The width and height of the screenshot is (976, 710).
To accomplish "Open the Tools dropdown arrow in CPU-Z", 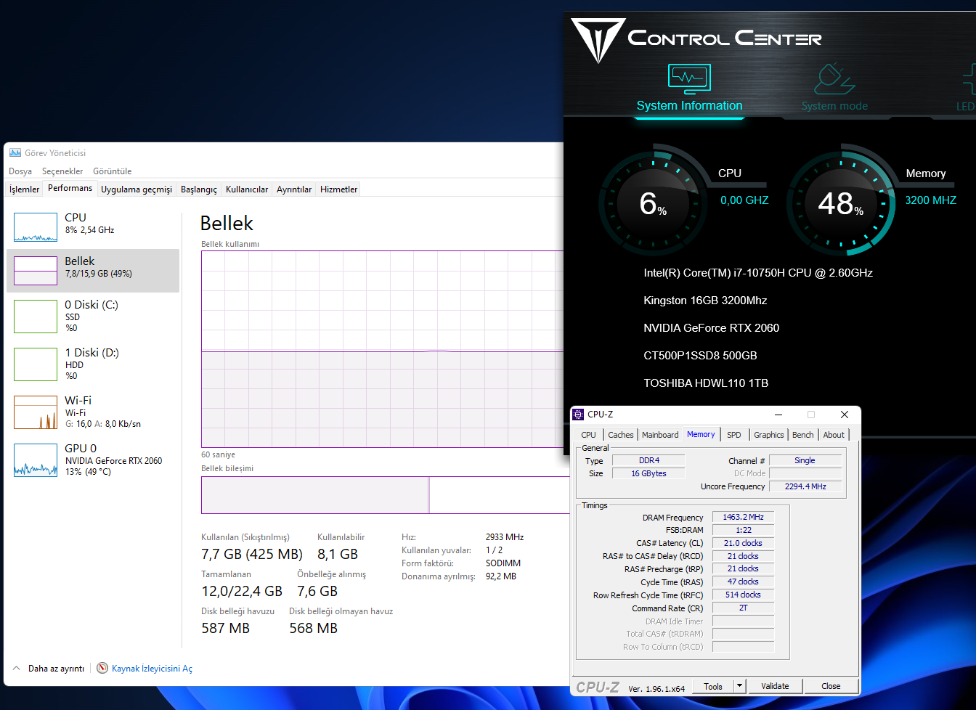I will tap(740, 686).
